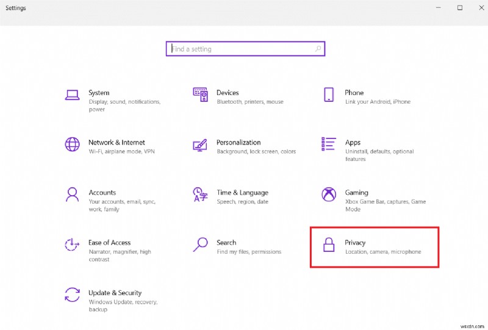Maximize the Settings window
Viewport: 488px width, 330px height.
[460, 8]
